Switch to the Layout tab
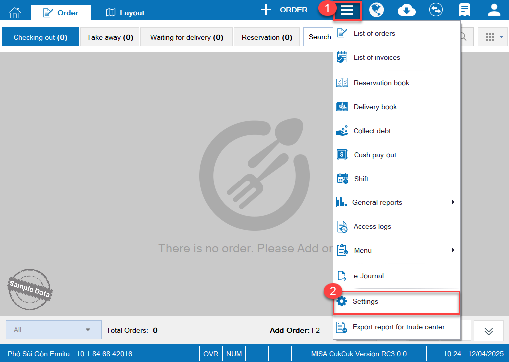This screenshot has height=362, width=509. pos(125,13)
